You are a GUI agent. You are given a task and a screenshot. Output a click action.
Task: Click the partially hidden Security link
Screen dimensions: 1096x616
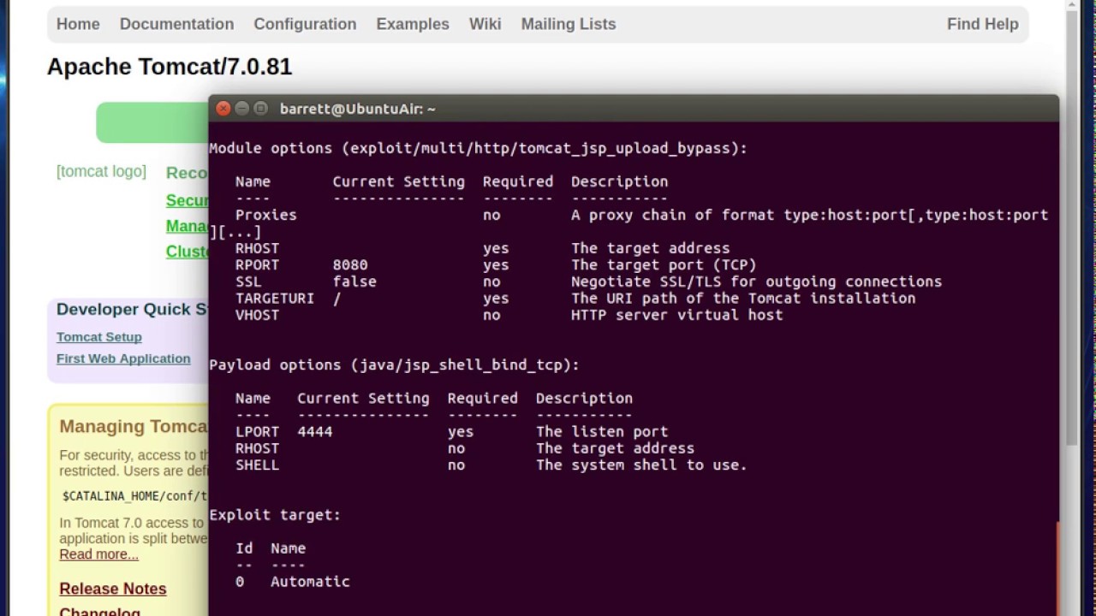[x=187, y=200]
